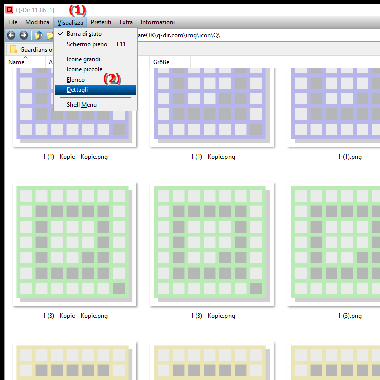
Task: Click file name 1 (3).png
Action: (350, 316)
